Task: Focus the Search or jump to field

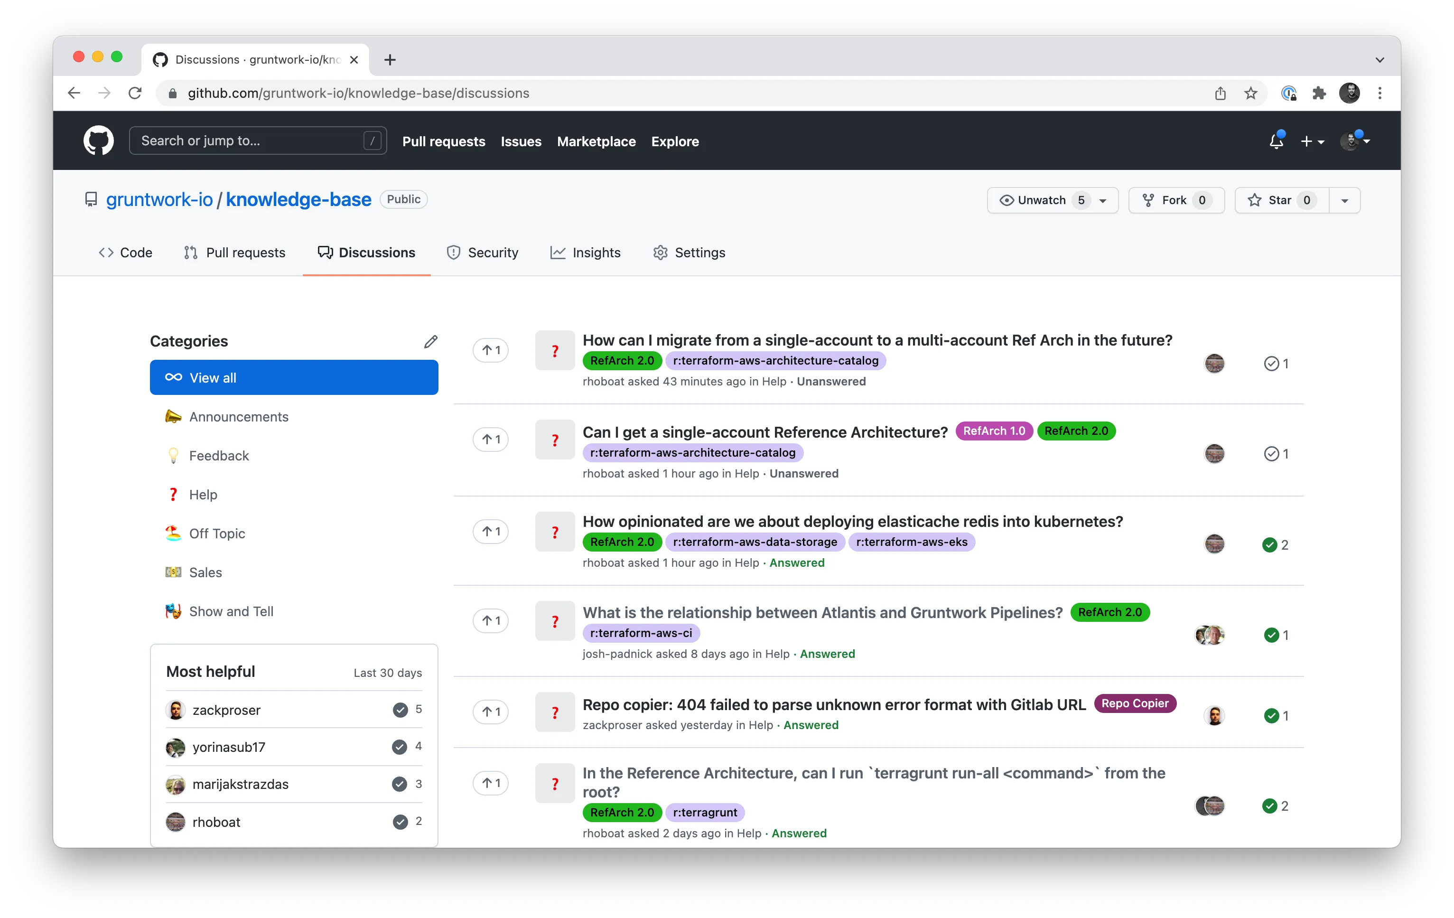Action: tap(258, 141)
